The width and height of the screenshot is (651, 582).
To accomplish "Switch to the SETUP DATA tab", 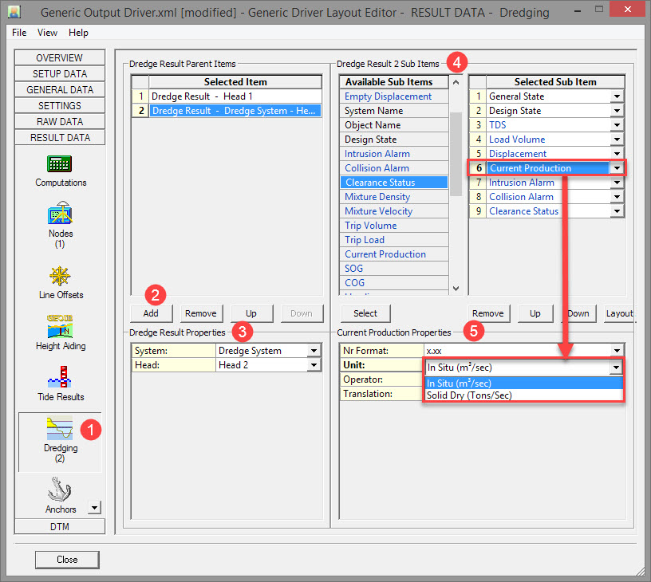I will click(60, 74).
